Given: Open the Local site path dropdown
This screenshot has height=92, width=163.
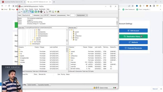Looking at the screenshot, I should [x=67, y=28].
